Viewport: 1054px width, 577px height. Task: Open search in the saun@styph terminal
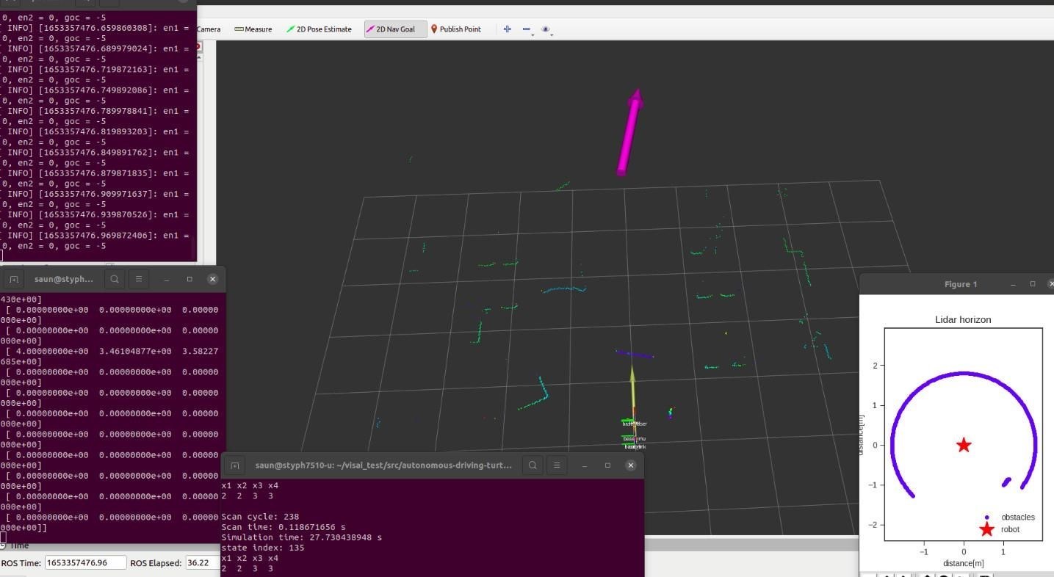(115, 279)
